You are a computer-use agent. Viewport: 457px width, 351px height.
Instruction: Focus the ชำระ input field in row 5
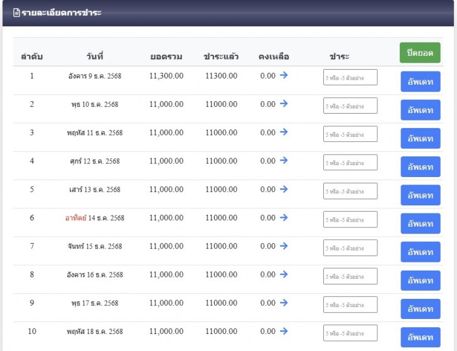coord(350,191)
